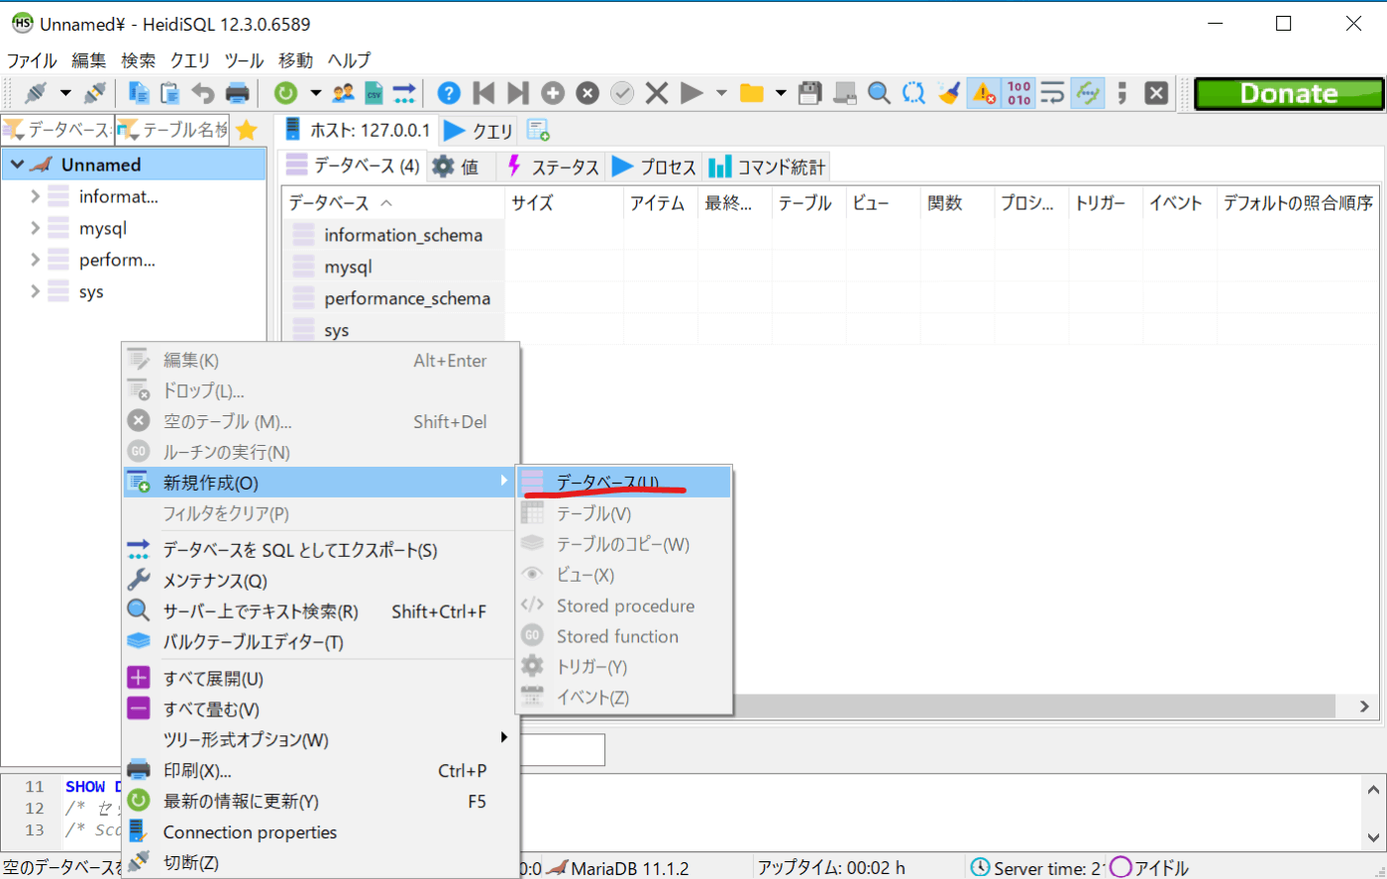Click the connect to server plug icon

[x=36, y=93]
